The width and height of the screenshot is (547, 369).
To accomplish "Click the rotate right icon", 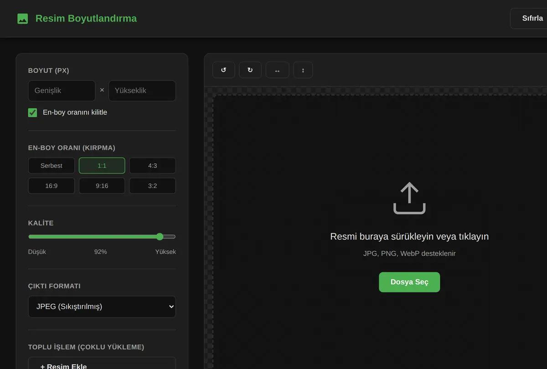I will [x=250, y=70].
